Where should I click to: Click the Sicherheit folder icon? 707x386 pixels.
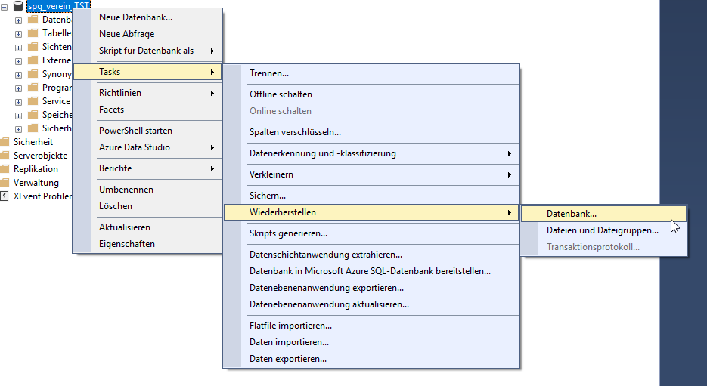point(5,142)
